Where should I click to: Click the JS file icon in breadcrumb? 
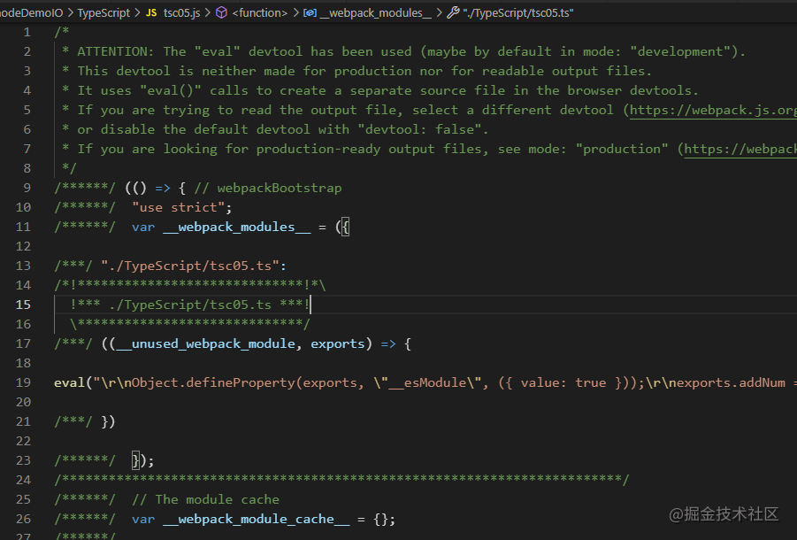click(151, 12)
